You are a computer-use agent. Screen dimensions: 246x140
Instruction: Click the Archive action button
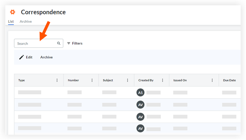point(47,57)
